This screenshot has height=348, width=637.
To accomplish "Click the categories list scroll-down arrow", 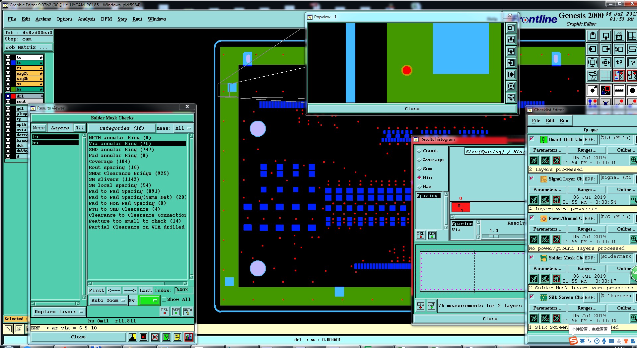I will point(191,277).
